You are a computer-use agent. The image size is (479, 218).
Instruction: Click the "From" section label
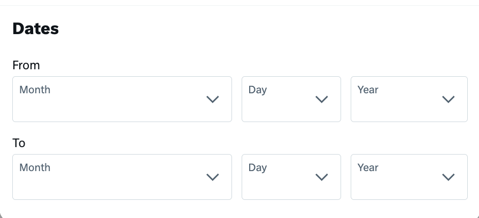click(x=26, y=65)
